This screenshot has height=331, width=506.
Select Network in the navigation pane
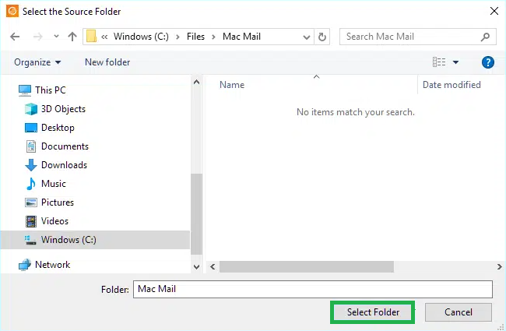pyautogui.click(x=53, y=265)
